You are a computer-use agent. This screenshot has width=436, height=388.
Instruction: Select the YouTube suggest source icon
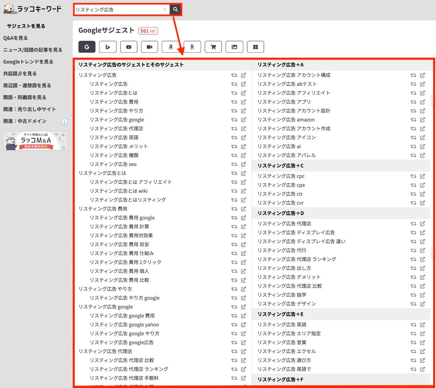coord(129,47)
